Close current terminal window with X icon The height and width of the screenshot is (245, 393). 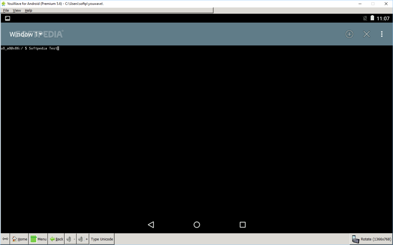point(367,34)
